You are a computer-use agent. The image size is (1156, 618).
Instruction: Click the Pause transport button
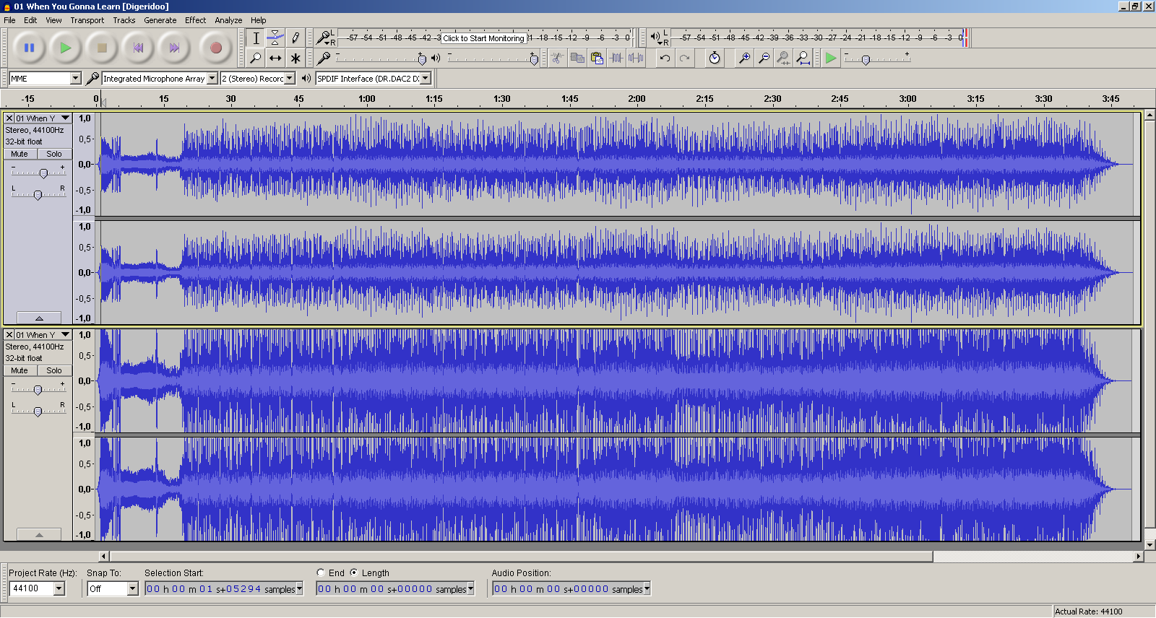[29, 48]
